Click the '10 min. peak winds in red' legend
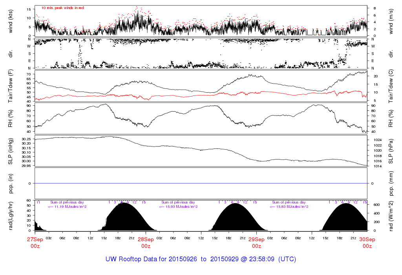Image resolution: width=402 pixels, height=275 pixels. 63,8
